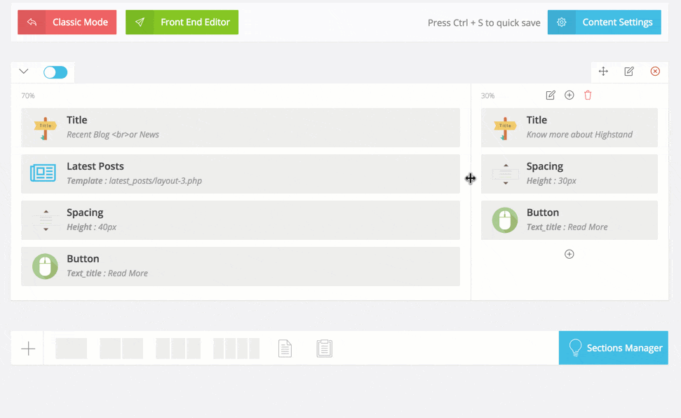Viewport: 681px width, 418px height.
Task: Toggle the row enable switch
Action: click(x=55, y=72)
